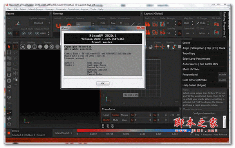
Task: Open the Island Stretch dropdown
Action: (64, 133)
